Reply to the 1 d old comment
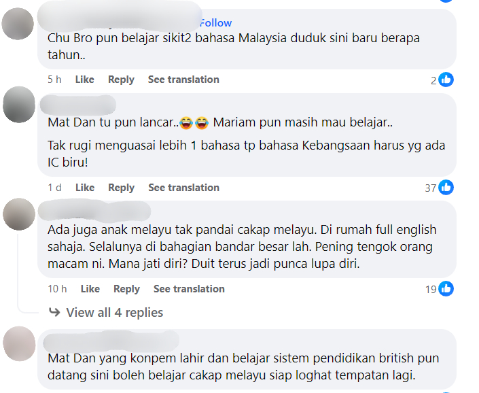This screenshot has width=479, height=393. click(x=122, y=188)
